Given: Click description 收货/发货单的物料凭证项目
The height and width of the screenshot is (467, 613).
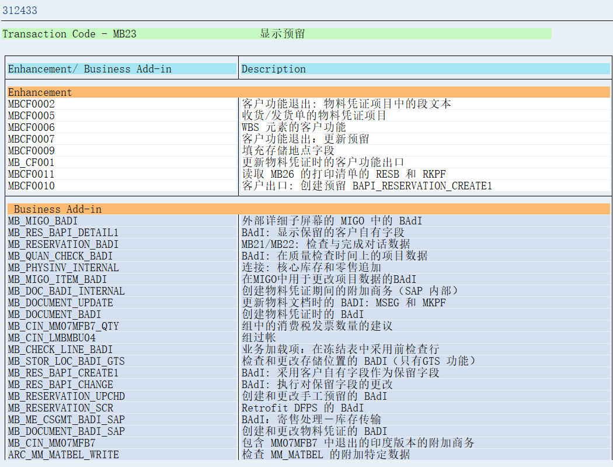Looking at the screenshot, I should [x=314, y=116].
